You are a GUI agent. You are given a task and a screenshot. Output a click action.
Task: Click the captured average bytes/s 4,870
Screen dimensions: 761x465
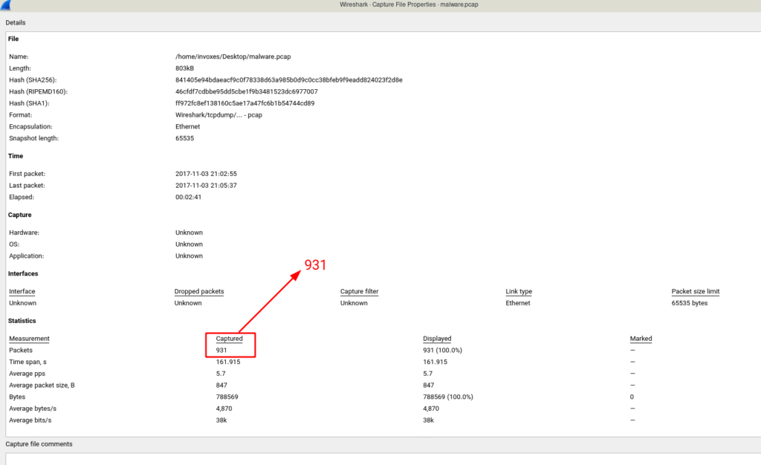pyautogui.click(x=224, y=409)
